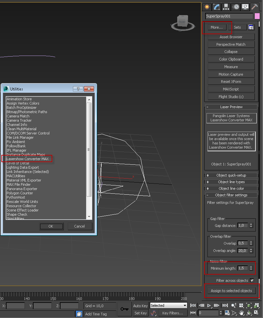
Task: Toggle Set Key mode
Action: pos(140,313)
